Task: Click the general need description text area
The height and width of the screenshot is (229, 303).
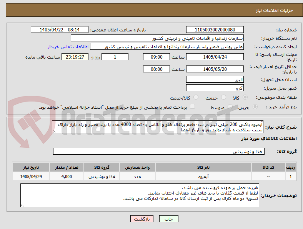Action: (x=158, y=127)
